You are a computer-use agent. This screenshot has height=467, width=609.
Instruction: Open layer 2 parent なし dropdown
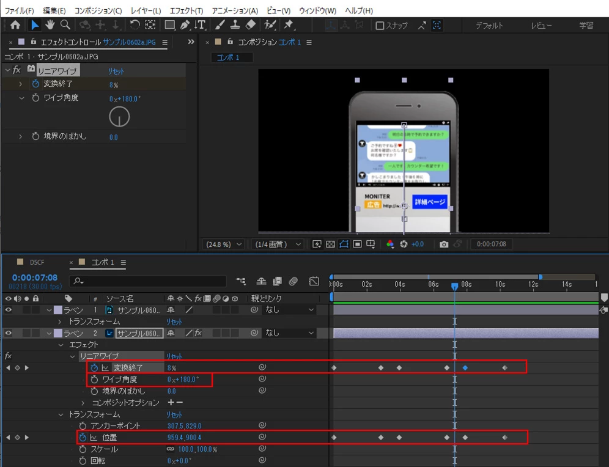[x=289, y=333]
